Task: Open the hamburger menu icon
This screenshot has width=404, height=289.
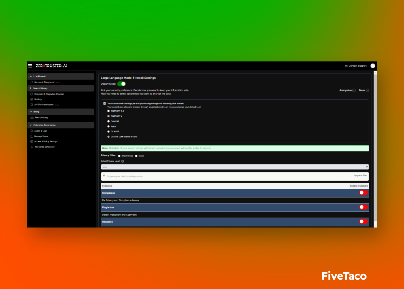Action: 30,66
